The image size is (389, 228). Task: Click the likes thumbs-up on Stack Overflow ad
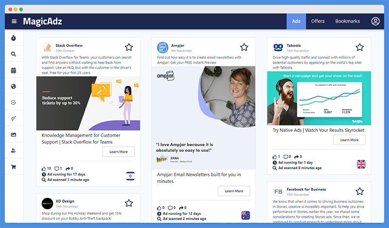point(44,169)
